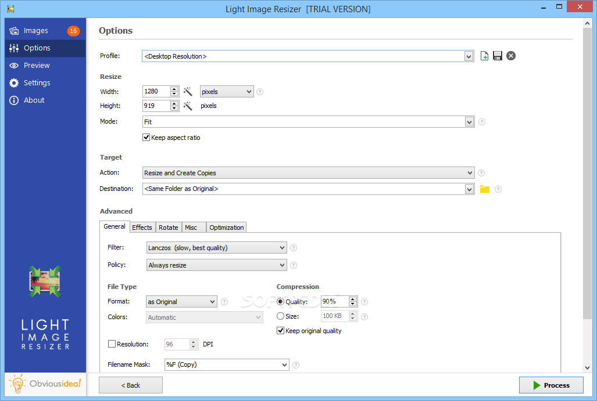Click the app icon in title bar
This screenshot has height=401, width=597.
coord(10,9)
